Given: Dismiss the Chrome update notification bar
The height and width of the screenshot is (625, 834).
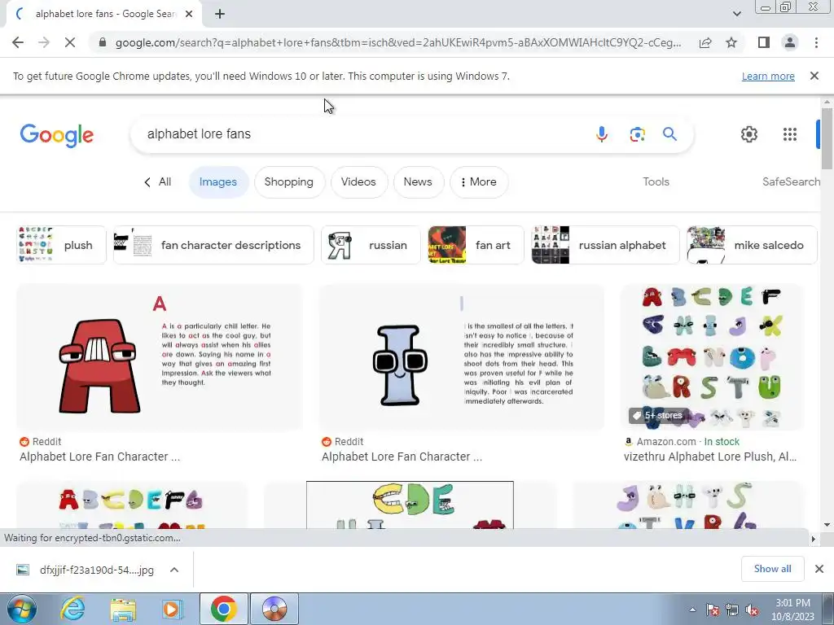Looking at the screenshot, I should [814, 76].
